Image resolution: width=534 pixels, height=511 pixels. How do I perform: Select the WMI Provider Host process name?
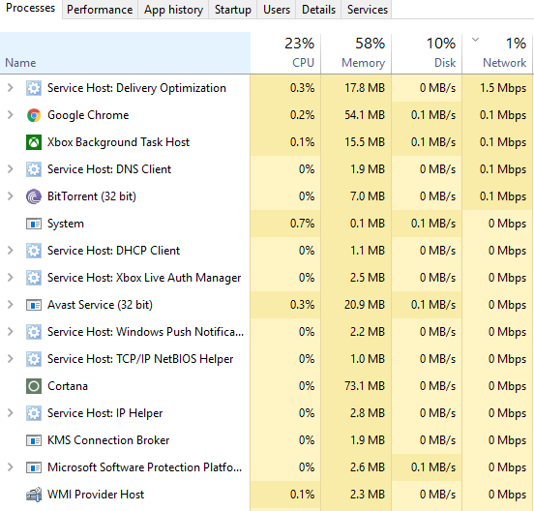[x=96, y=495]
